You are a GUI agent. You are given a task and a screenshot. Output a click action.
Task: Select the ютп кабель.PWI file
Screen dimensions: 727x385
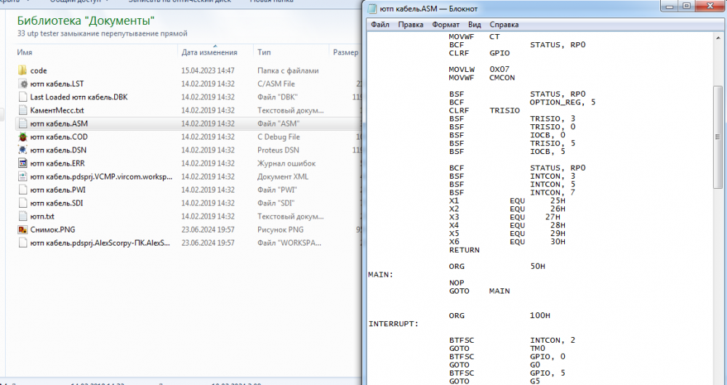[56, 190]
